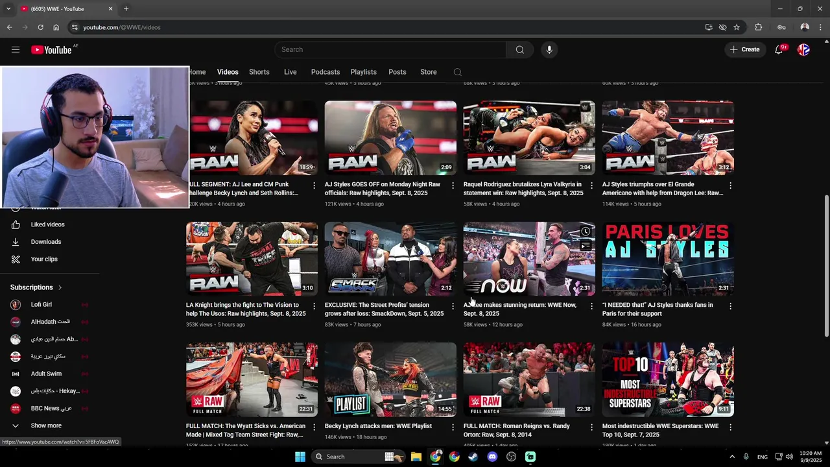This screenshot has width=830, height=467.
Task: Open more options for LA Knight video
Action: coord(314,306)
